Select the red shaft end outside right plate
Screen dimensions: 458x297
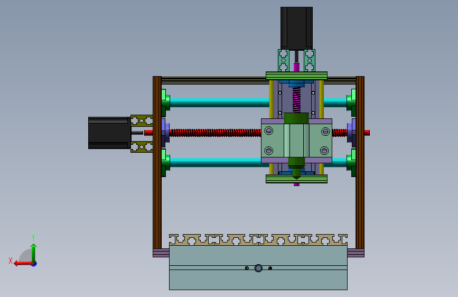tap(367, 133)
